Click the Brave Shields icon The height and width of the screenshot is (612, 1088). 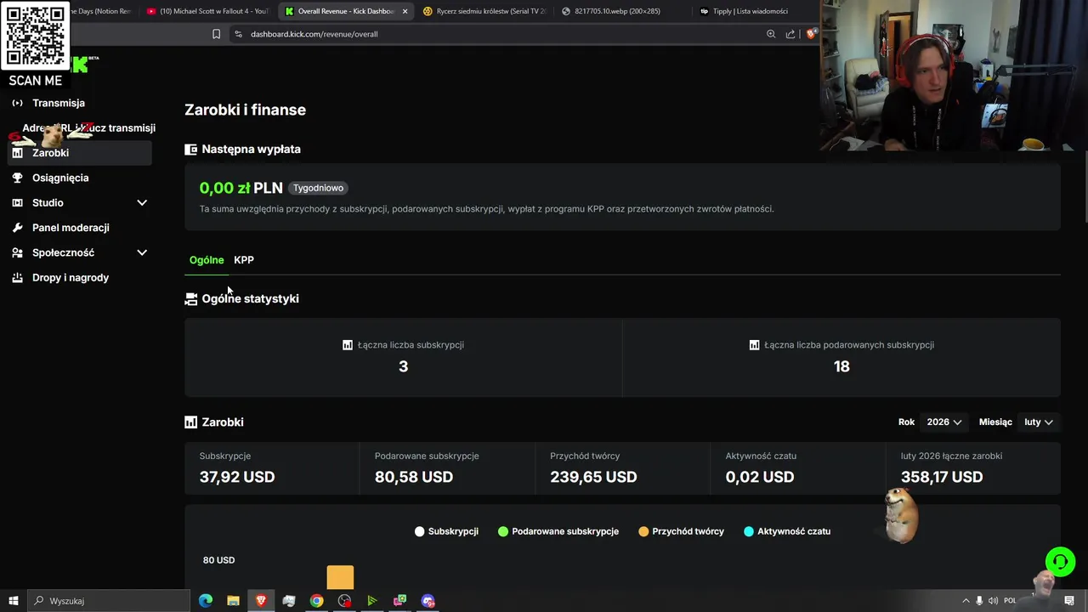click(x=811, y=34)
